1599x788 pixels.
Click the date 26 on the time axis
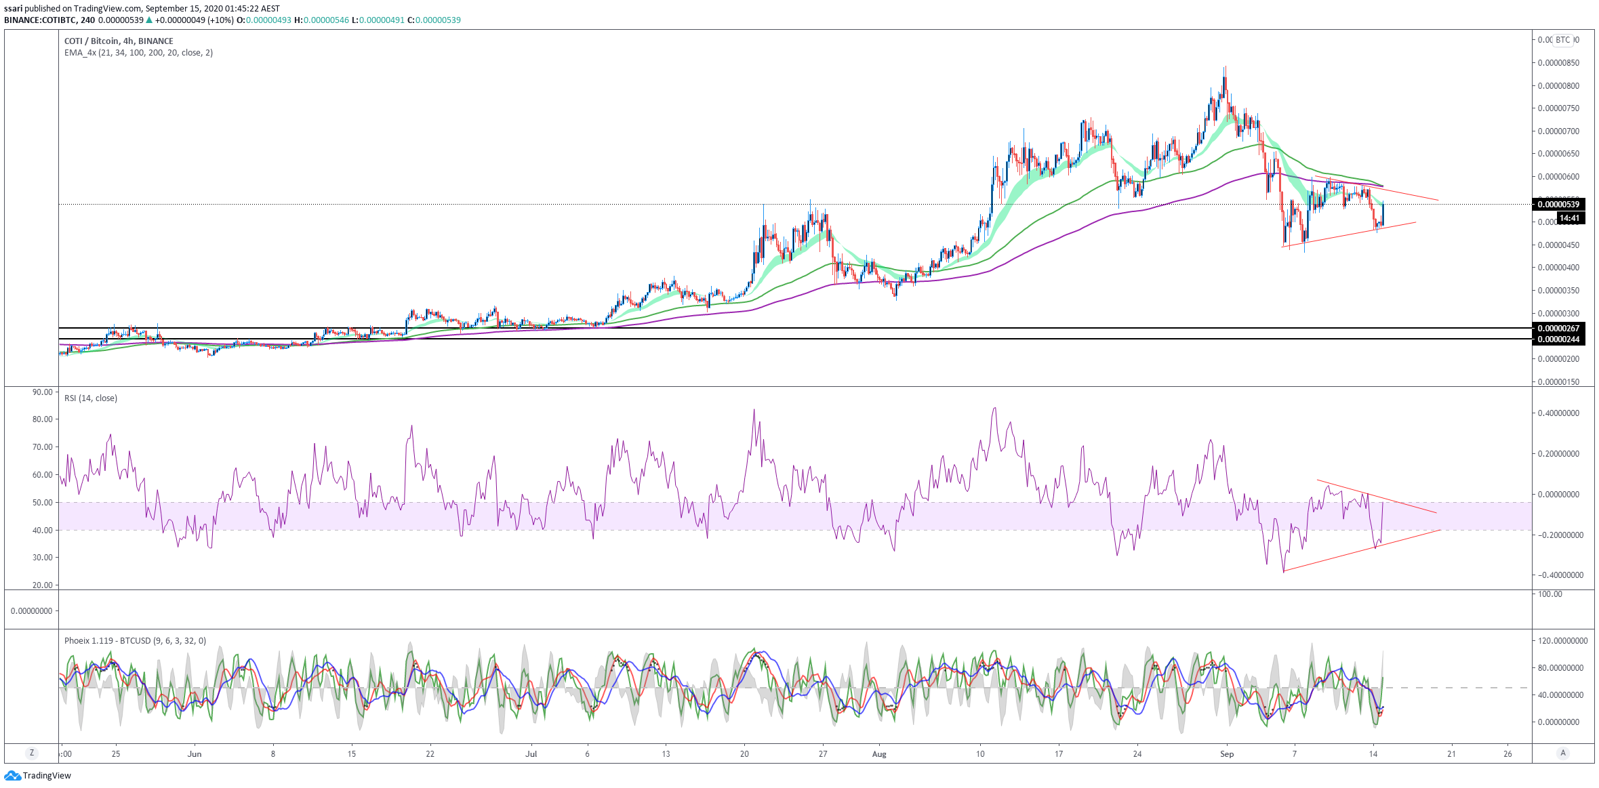pos(1507,753)
